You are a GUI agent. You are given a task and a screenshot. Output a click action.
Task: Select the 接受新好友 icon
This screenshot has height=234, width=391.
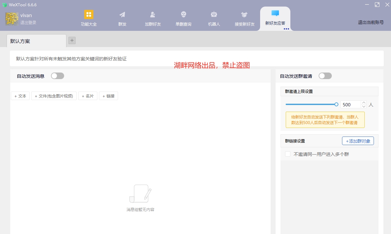tap(244, 18)
